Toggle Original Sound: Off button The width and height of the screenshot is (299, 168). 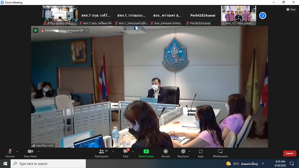coord(72,30)
